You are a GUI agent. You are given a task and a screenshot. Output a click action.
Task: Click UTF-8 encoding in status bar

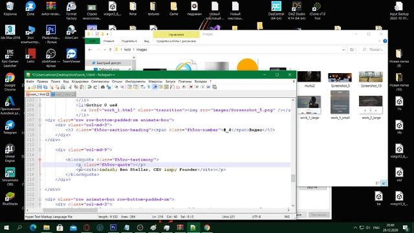(256, 217)
